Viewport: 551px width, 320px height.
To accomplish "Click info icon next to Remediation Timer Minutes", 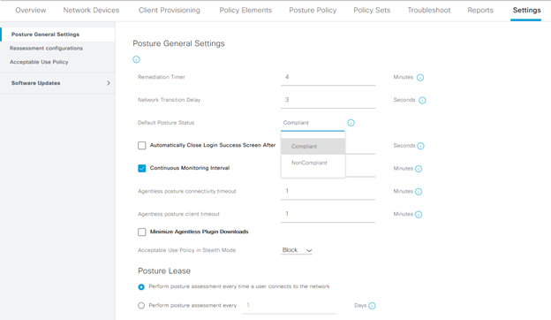I will click(420, 78).
